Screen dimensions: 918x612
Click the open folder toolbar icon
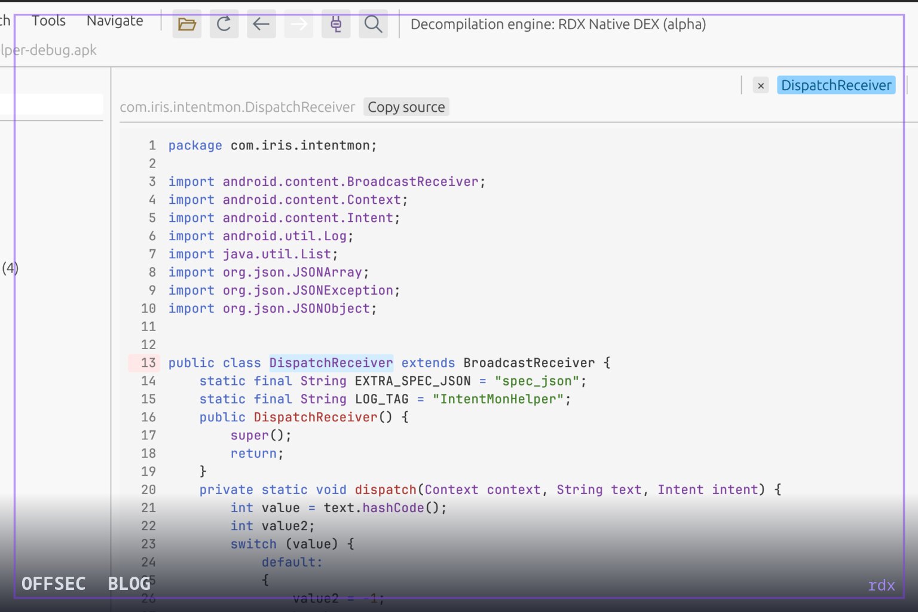(187, 24)
